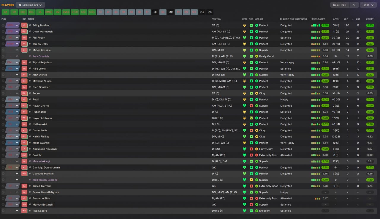Toggle the picked checkmark for Mateo Kovačić
The image size is (380, 219).
click(x=3, y=50)
